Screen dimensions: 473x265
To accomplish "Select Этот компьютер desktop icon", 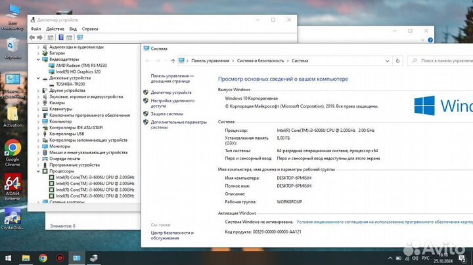I will [x=12, y=18].
